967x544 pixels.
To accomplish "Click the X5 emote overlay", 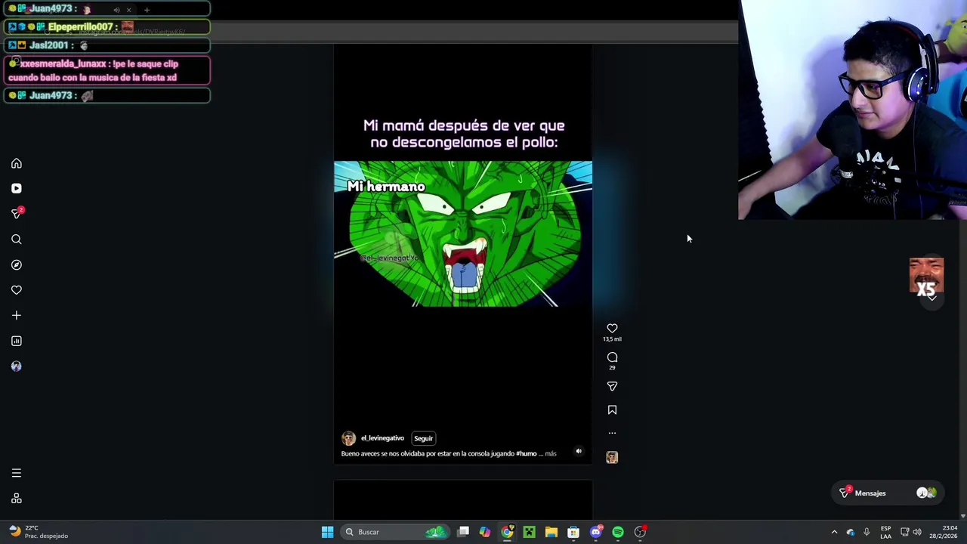I will (926, 276).
